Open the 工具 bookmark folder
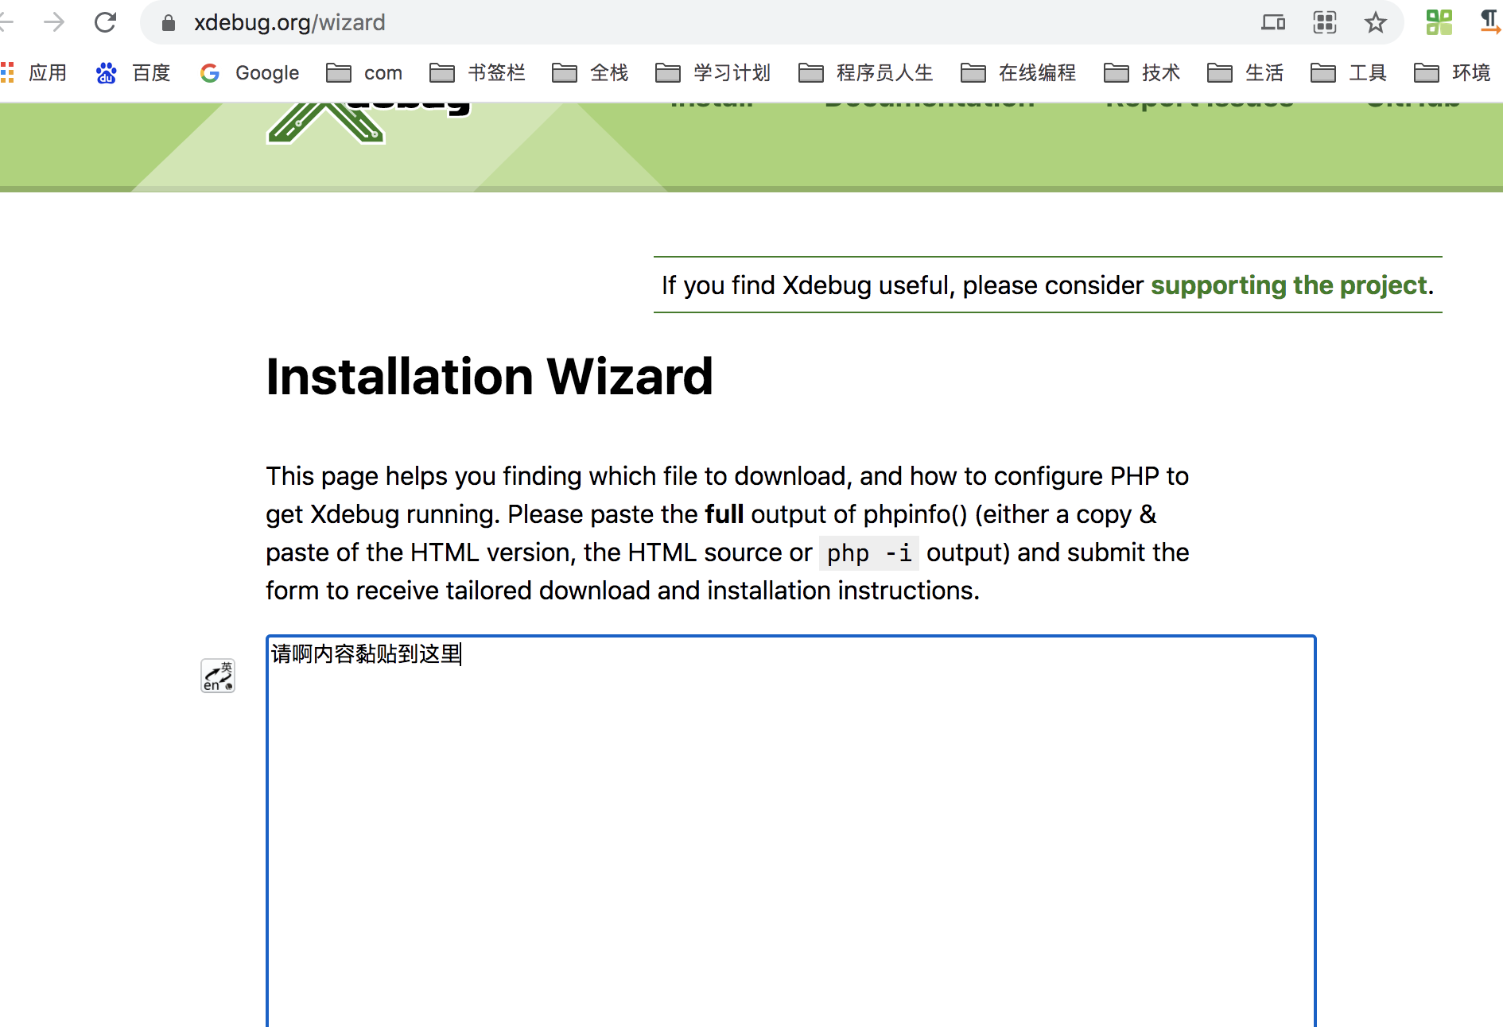Viewport: 1503px width, 1027px height. pos(1349,73)
